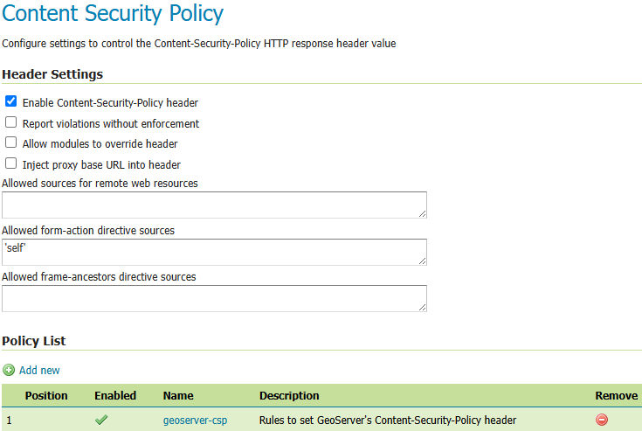642x431 pixels.
Task: Click the green Enabled checkmark for geoserver-csp
Action: 102,420
